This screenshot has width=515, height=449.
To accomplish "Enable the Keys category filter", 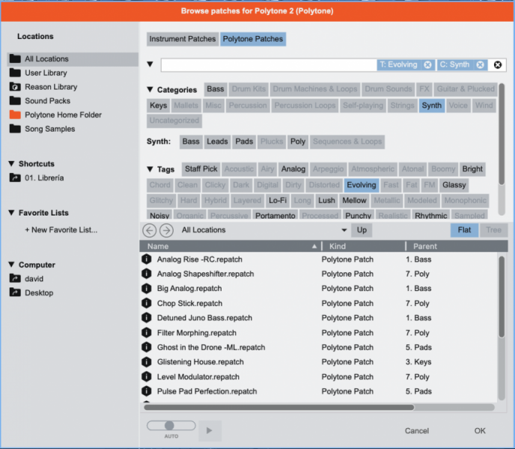I will [x=158, y=106].
